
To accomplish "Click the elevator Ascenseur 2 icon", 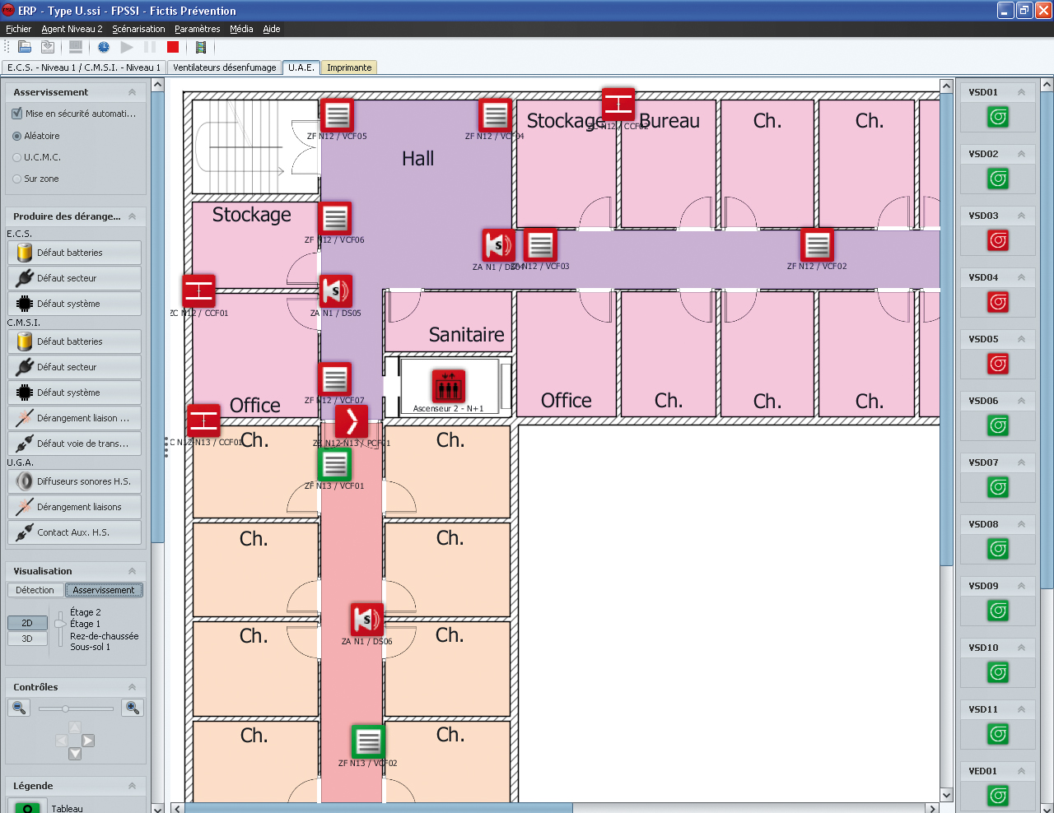I will coord(449,386).
